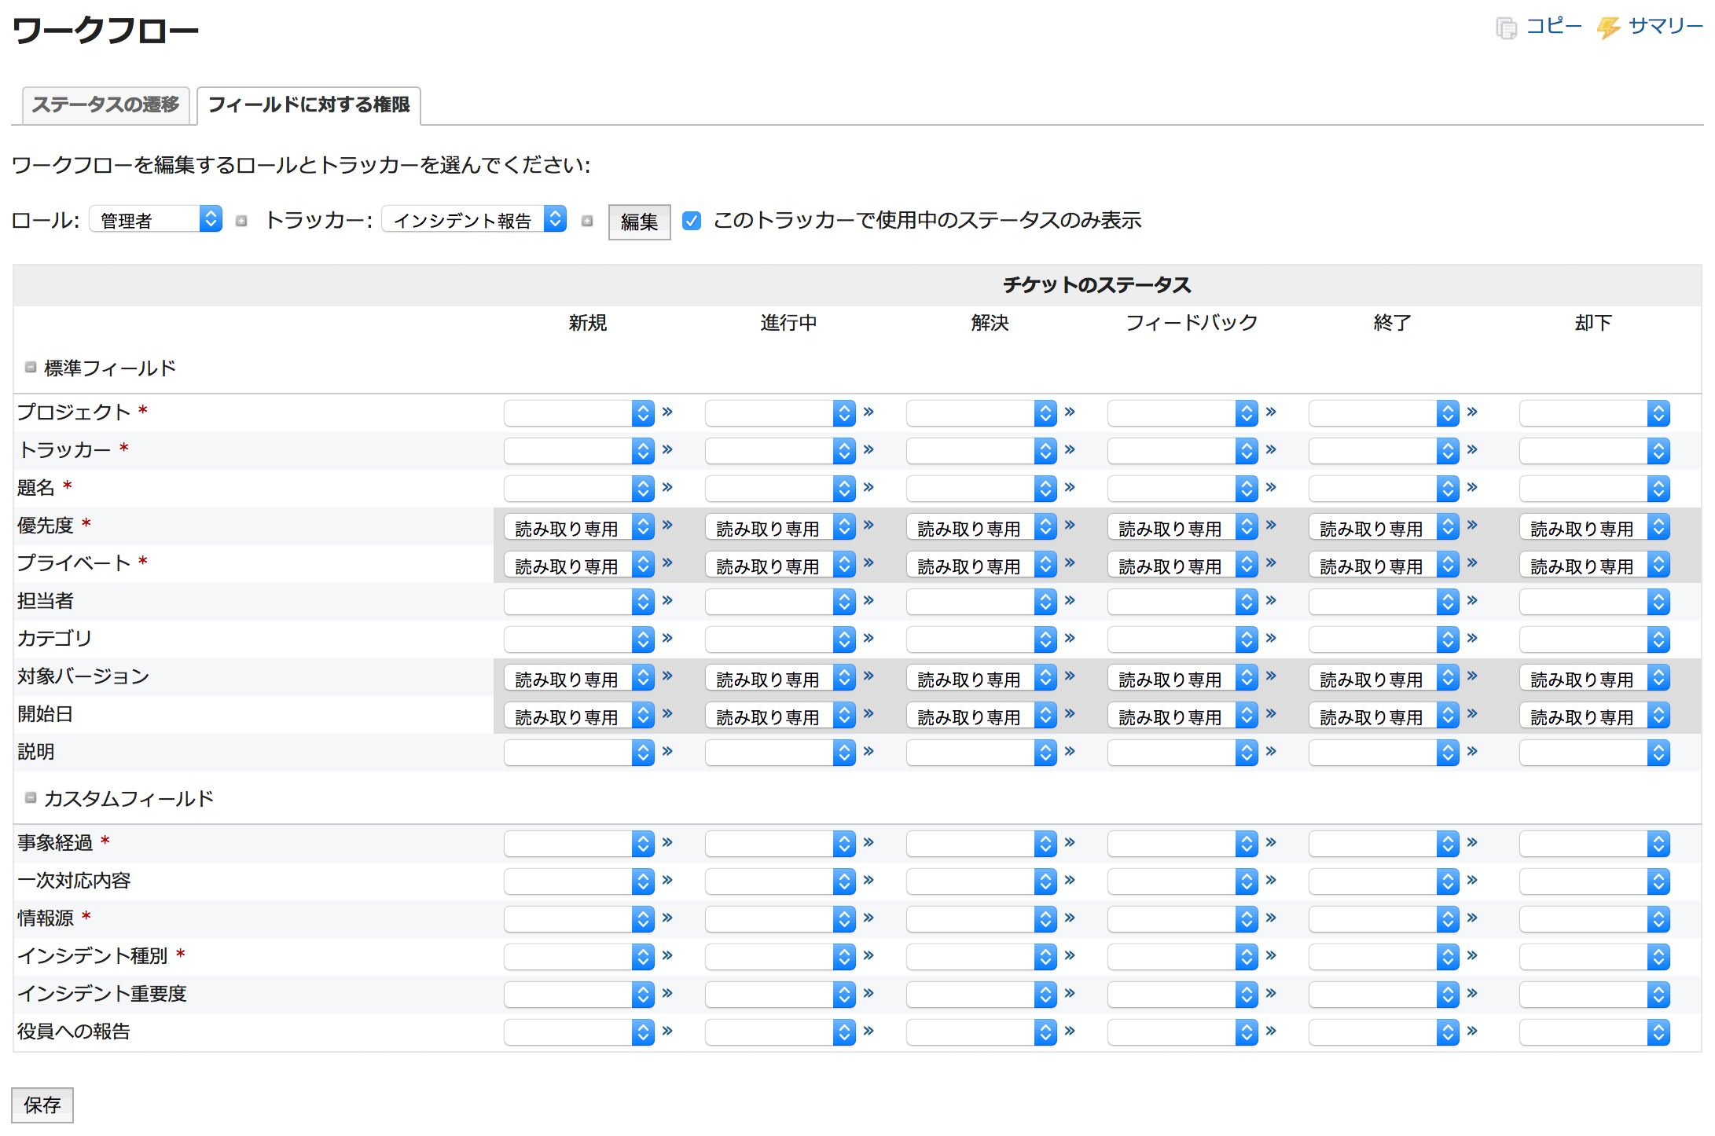
Task: Open the トラッカー dropdown showing インシデント報告
Action: tap(474, 219)
